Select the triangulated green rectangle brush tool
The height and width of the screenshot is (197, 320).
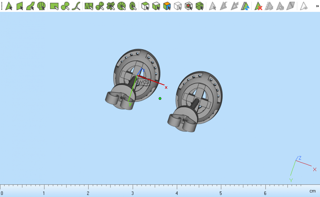(x=89, y=6)
